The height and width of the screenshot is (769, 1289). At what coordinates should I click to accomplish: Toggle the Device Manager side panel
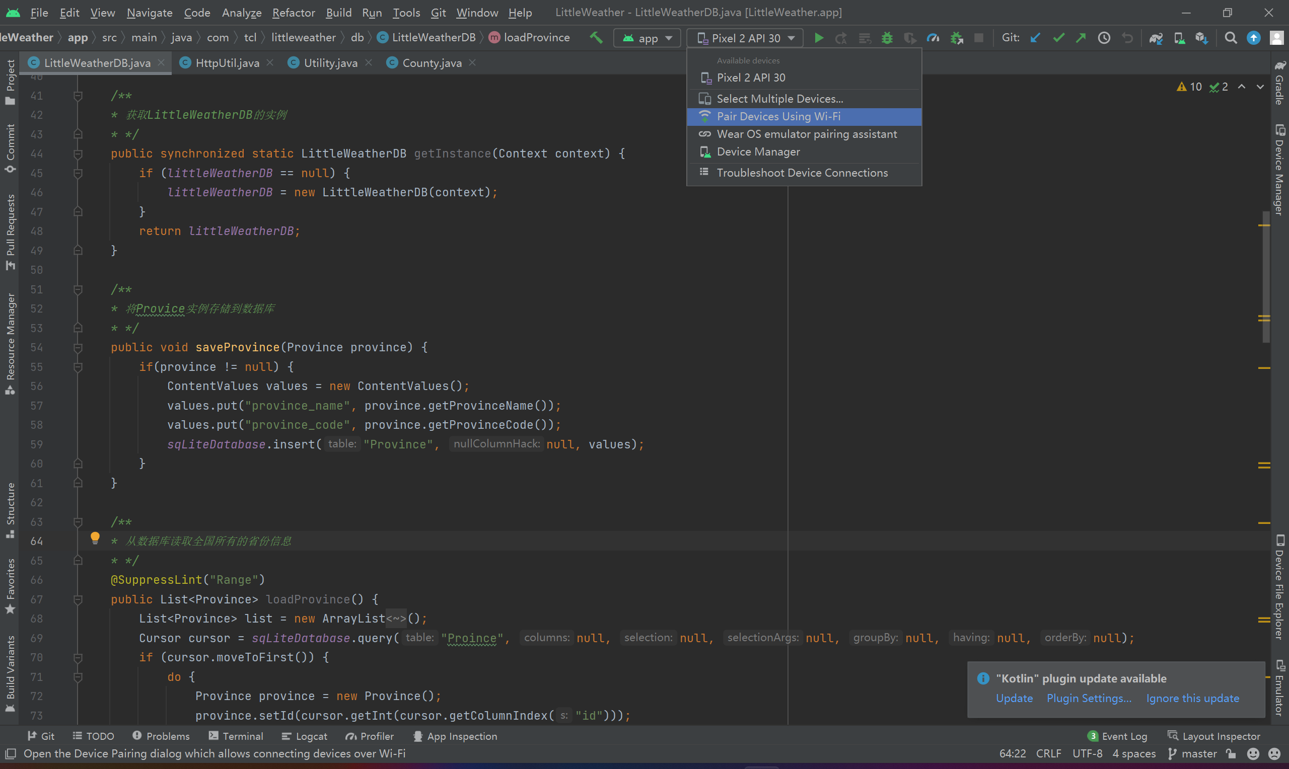coord(1279,171)
